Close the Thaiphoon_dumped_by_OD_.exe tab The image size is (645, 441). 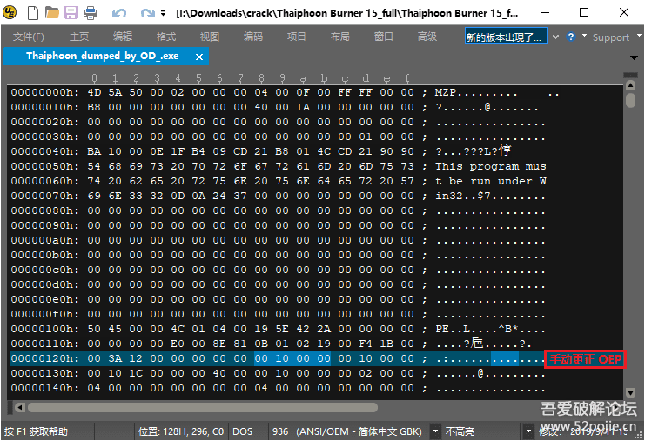[x=198, y=56]
